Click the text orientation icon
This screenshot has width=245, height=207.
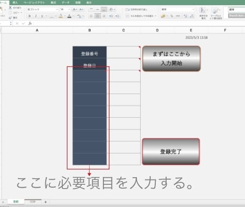point(111,9)
